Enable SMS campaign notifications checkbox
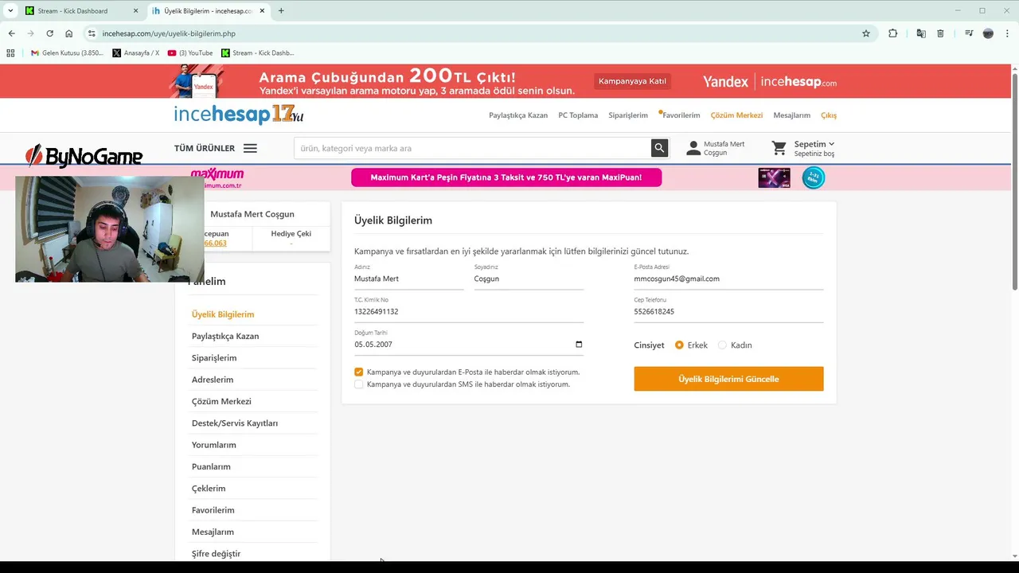The image size is (1019, 573). pyautogui.click(x=358, y=384)
